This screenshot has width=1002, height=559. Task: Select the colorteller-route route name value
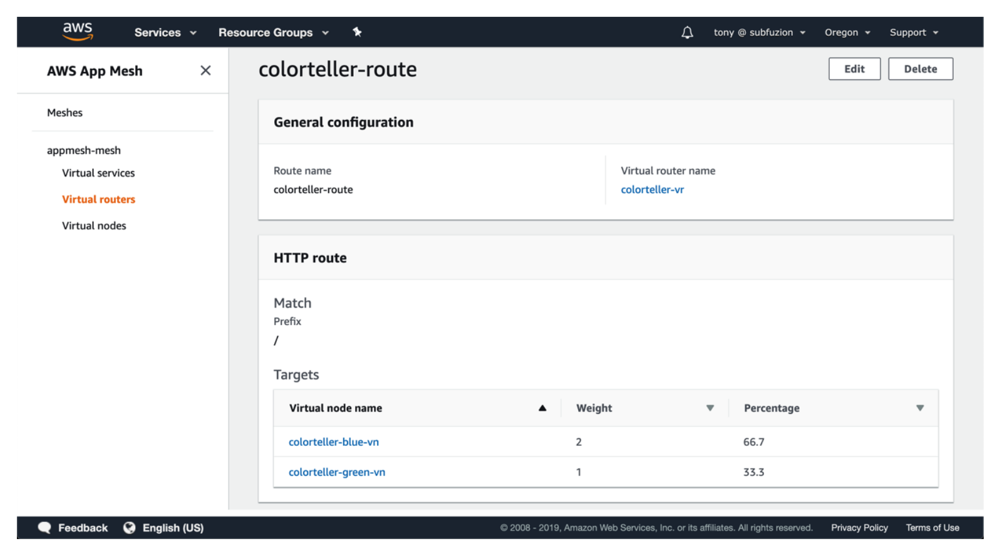click(x=313, y=189)
